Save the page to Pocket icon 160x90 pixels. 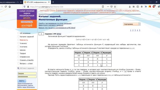pos(111,7)
